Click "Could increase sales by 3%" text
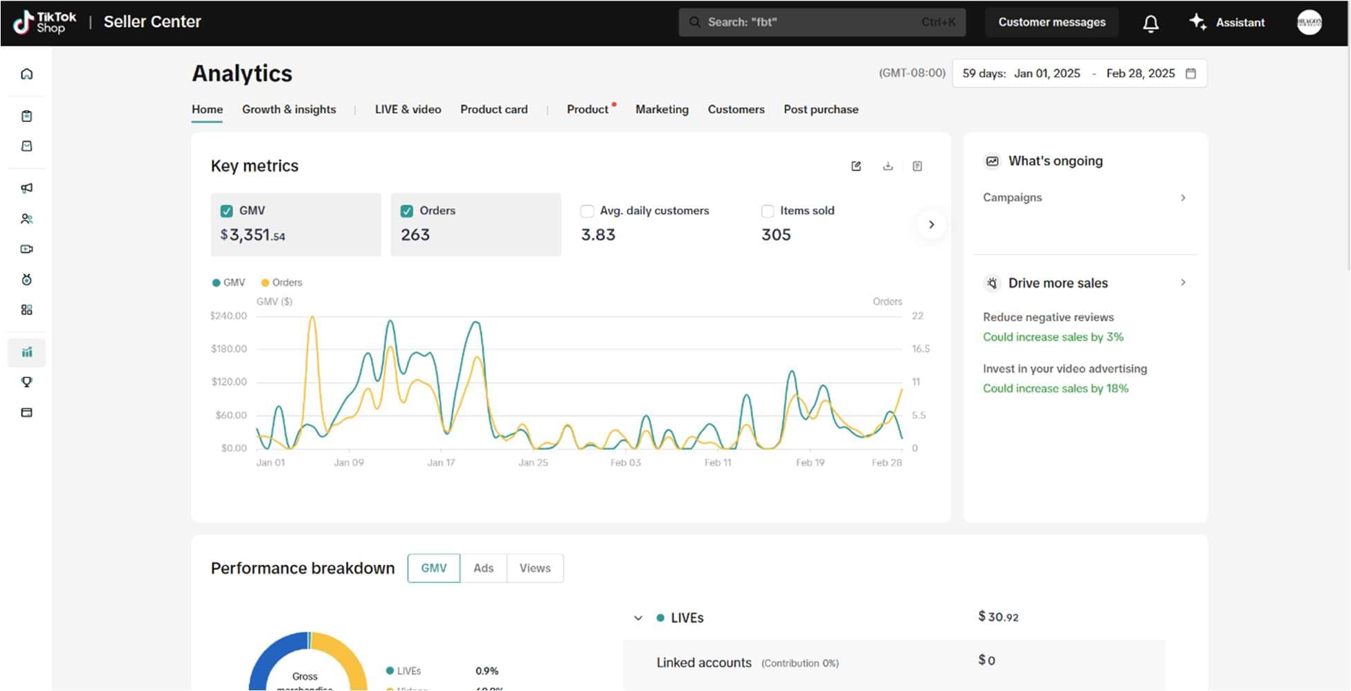Image resolution: width=1351 pixels, height=691 pixels. (x=1053, y=337)
